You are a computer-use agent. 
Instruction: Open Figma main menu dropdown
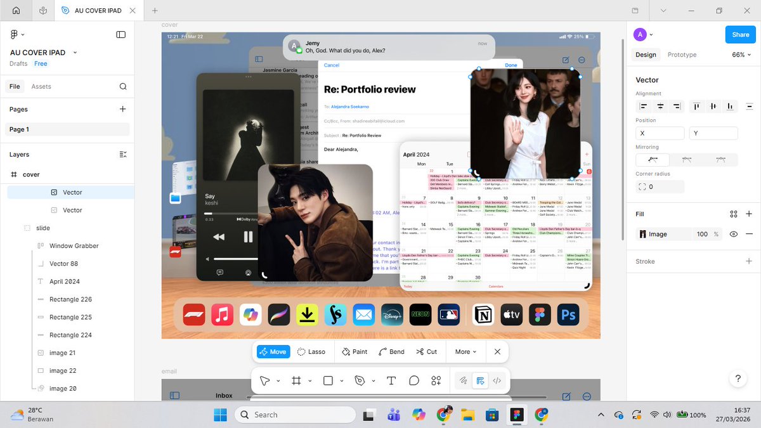(17, 34)
